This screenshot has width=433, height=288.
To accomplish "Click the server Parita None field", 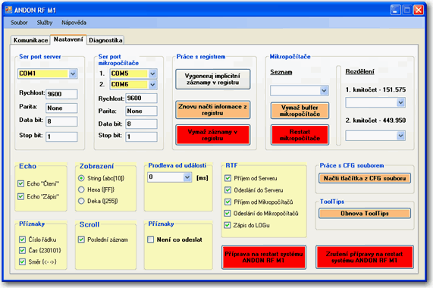I will (x=61, y=108).
